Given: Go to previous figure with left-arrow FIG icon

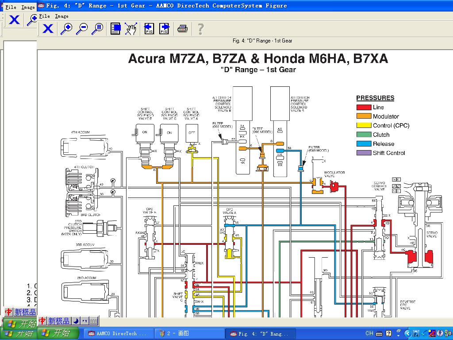Looking at the screenshot, I should coord(149,29).
